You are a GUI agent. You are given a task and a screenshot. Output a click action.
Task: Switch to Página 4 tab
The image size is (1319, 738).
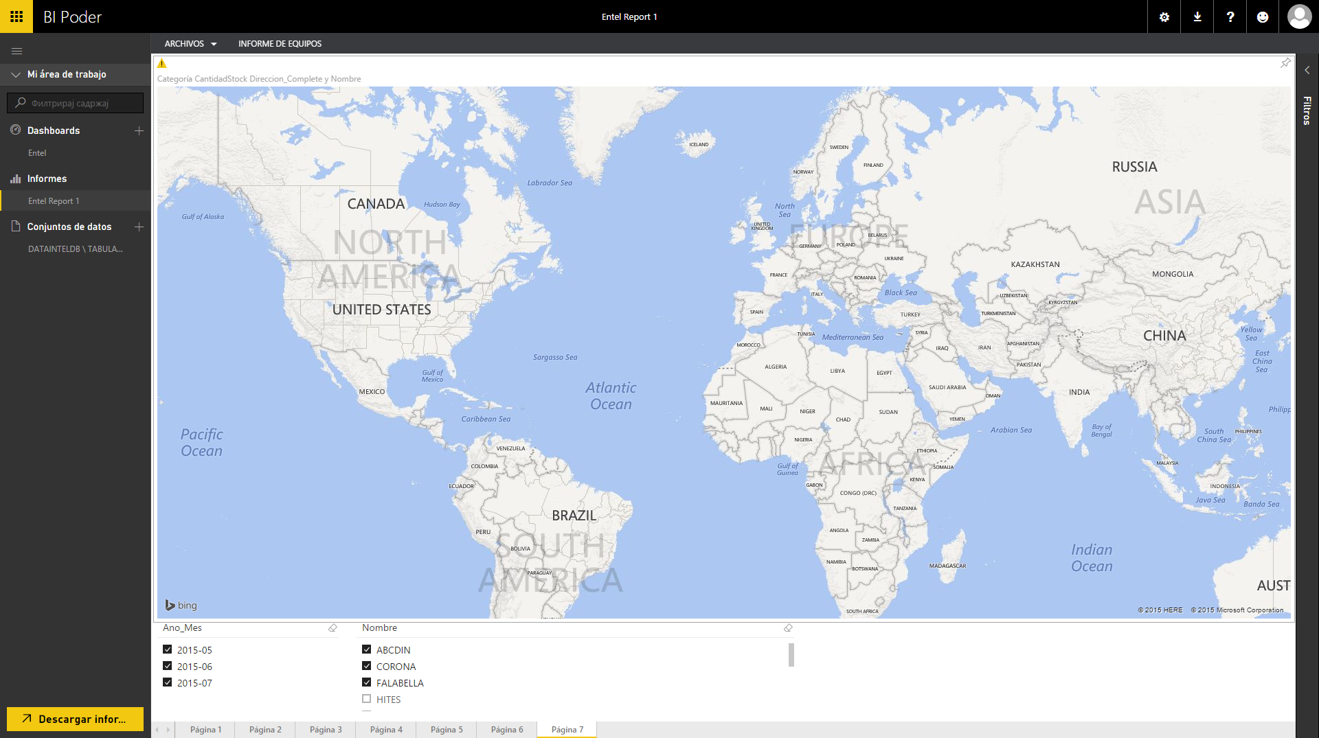[386, 730]
